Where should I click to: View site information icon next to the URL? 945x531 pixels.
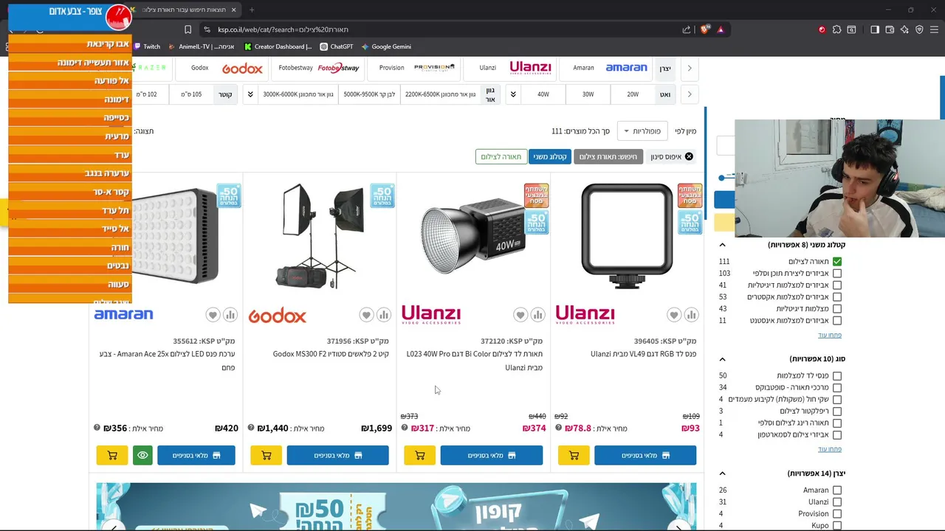click(x=207, y=29)
